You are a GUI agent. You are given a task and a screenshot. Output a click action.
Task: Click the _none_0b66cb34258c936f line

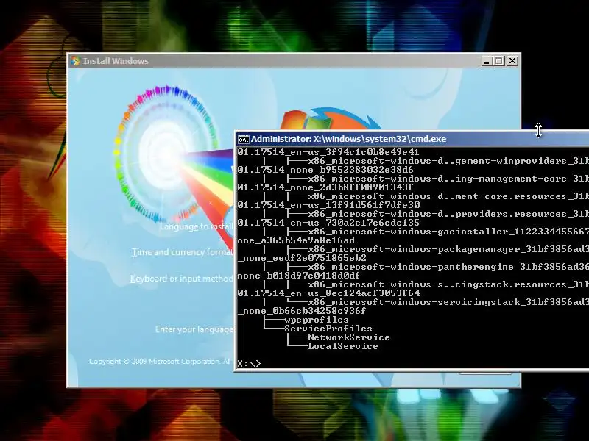pos(302,311)
